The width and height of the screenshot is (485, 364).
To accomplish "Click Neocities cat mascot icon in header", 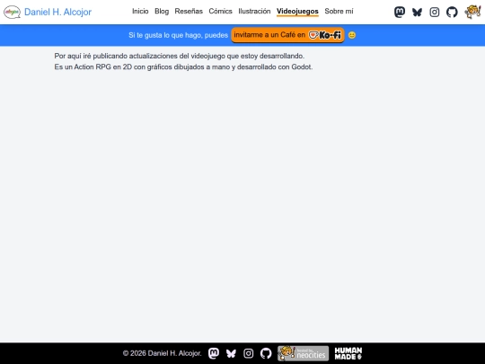I will click(472, 12).
